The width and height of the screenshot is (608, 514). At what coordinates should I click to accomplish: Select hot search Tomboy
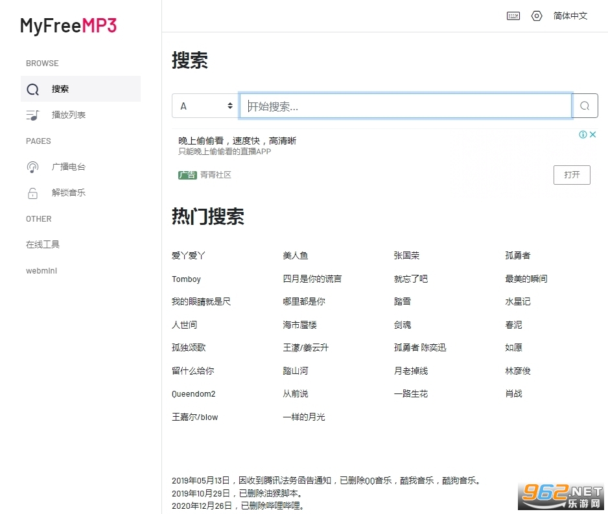(186, 279)
